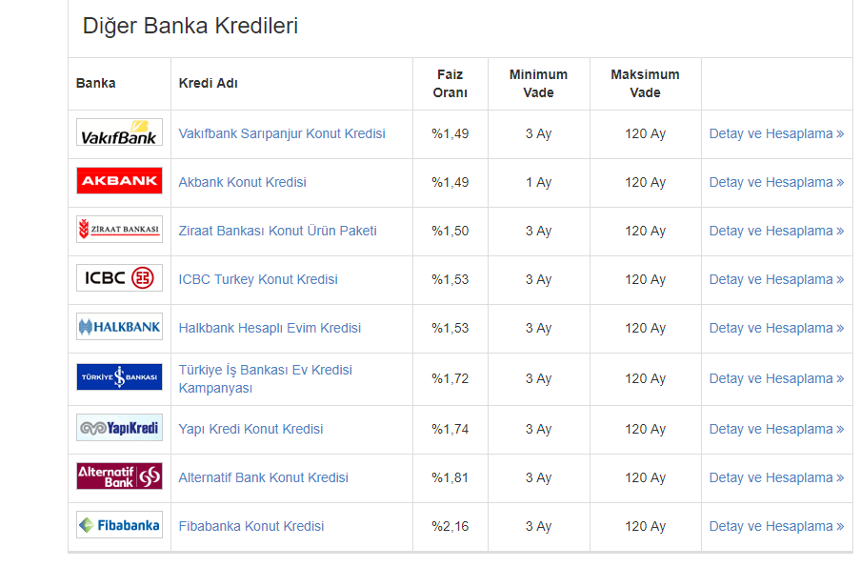The image size is (861, 567).
Task: Click the Maksimum Vade column header
Action: click(x=645, y=83)
